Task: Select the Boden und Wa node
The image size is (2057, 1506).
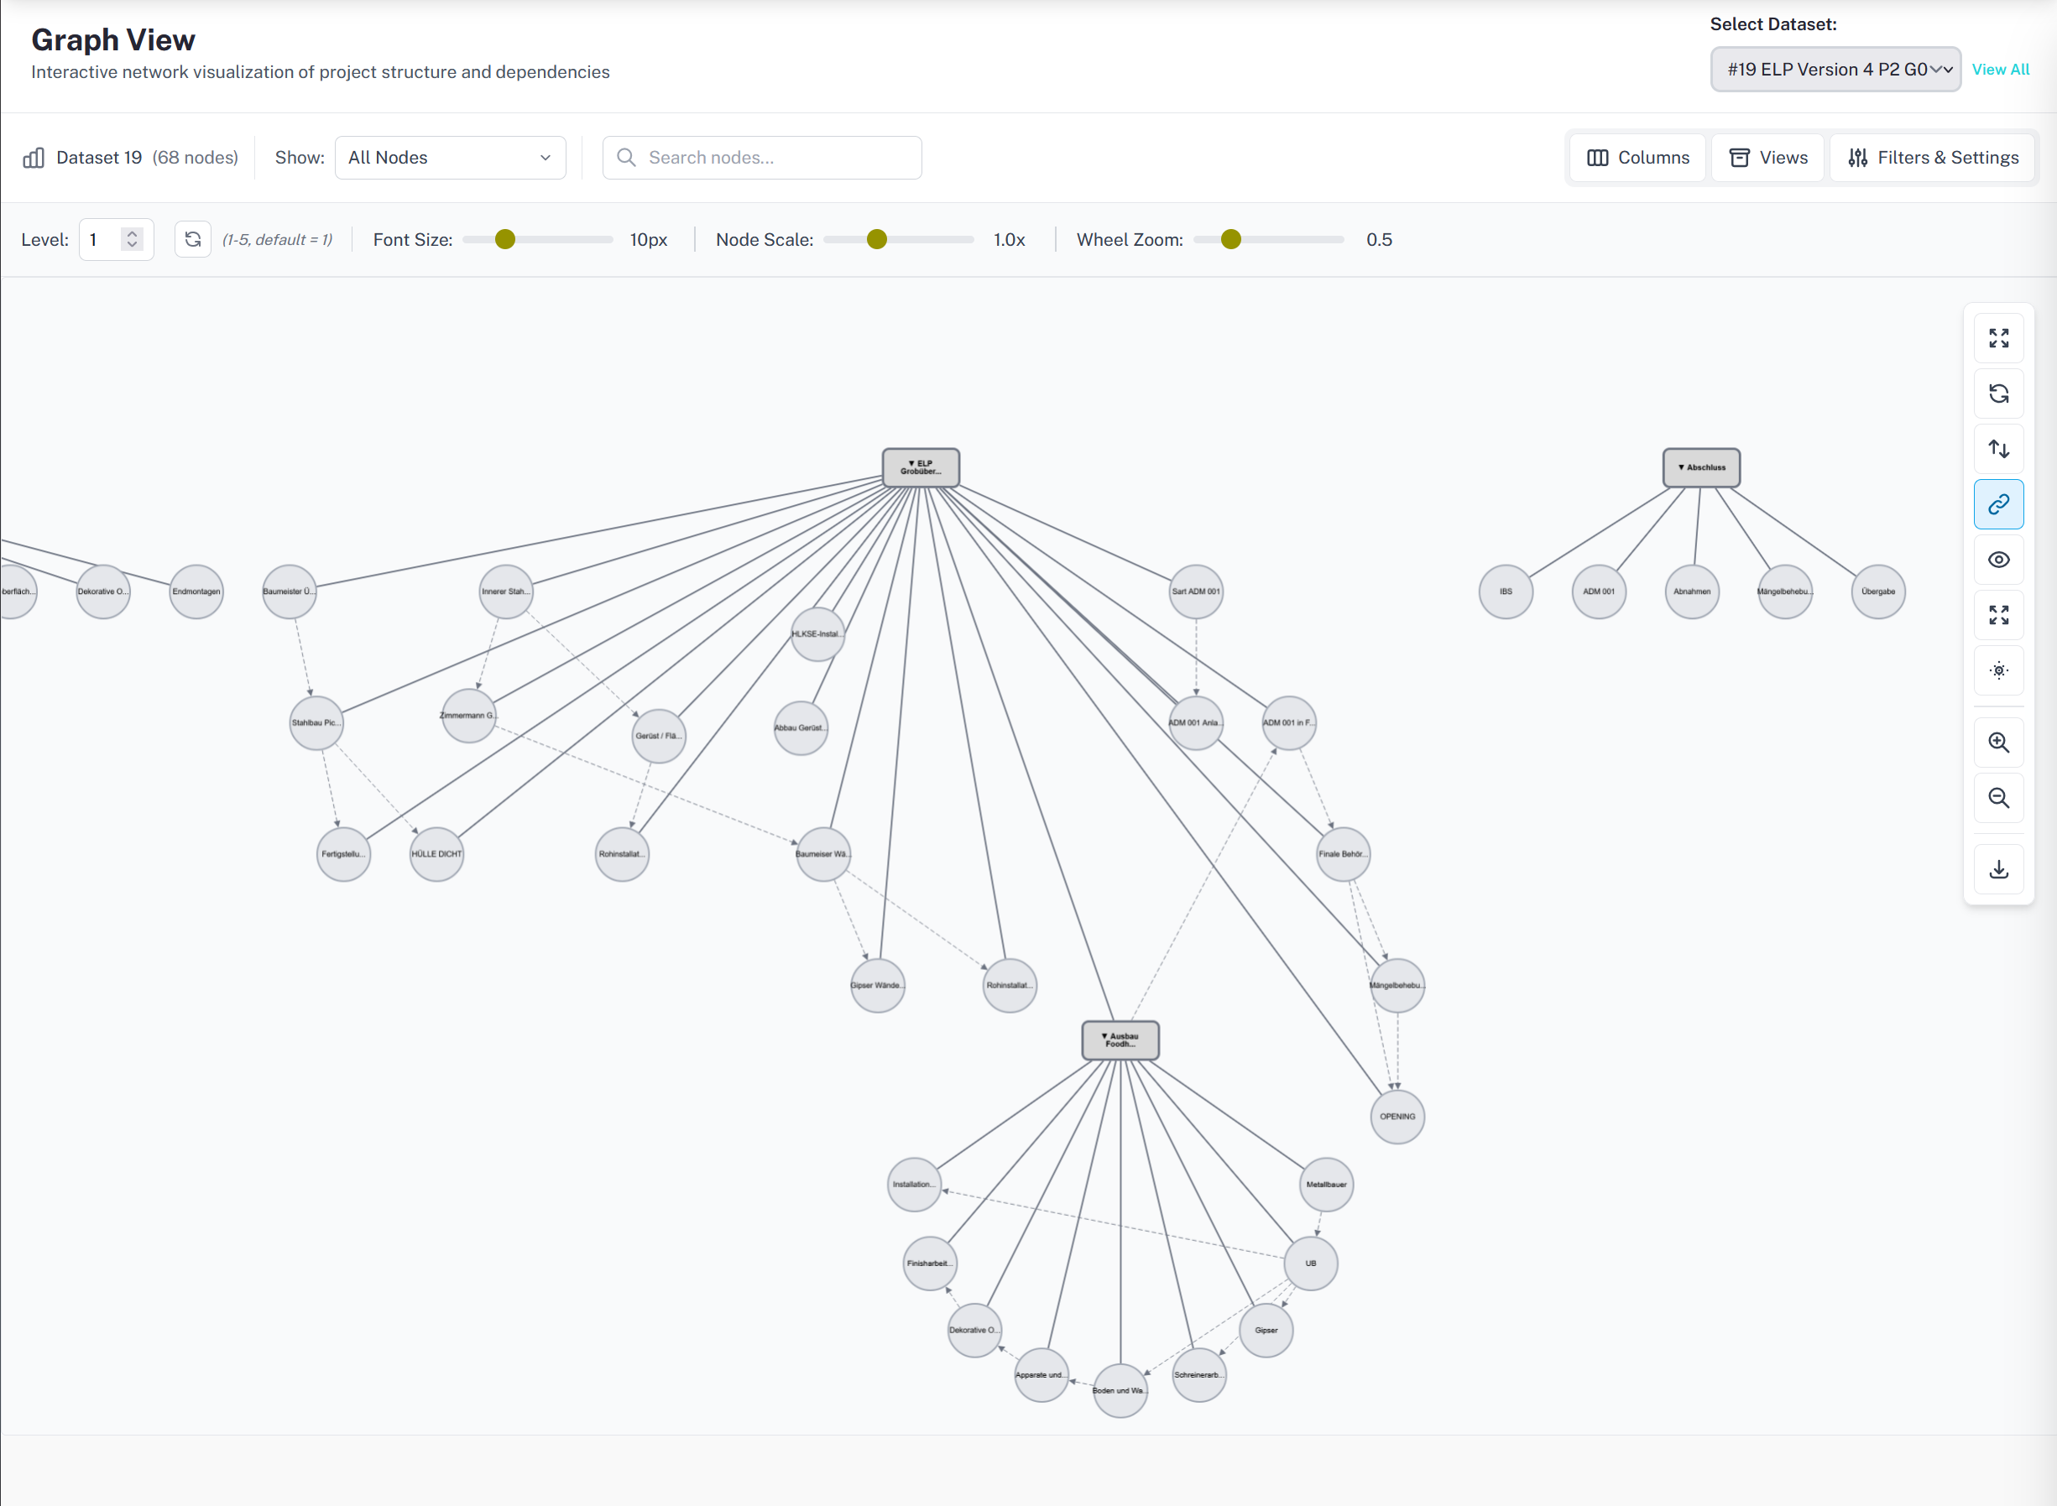Action: pyautogui.click(x=1120, y=1391)
